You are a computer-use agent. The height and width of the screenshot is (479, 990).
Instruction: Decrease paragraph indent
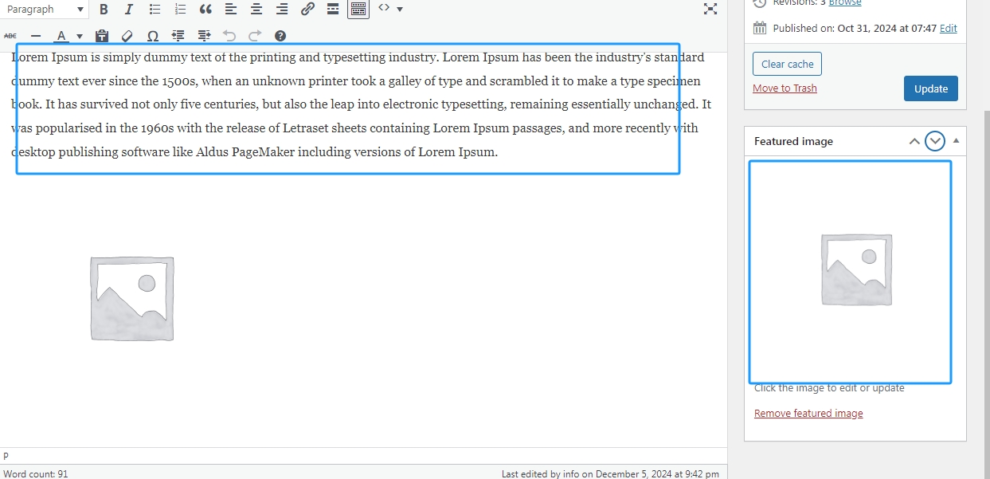point(178,36)
